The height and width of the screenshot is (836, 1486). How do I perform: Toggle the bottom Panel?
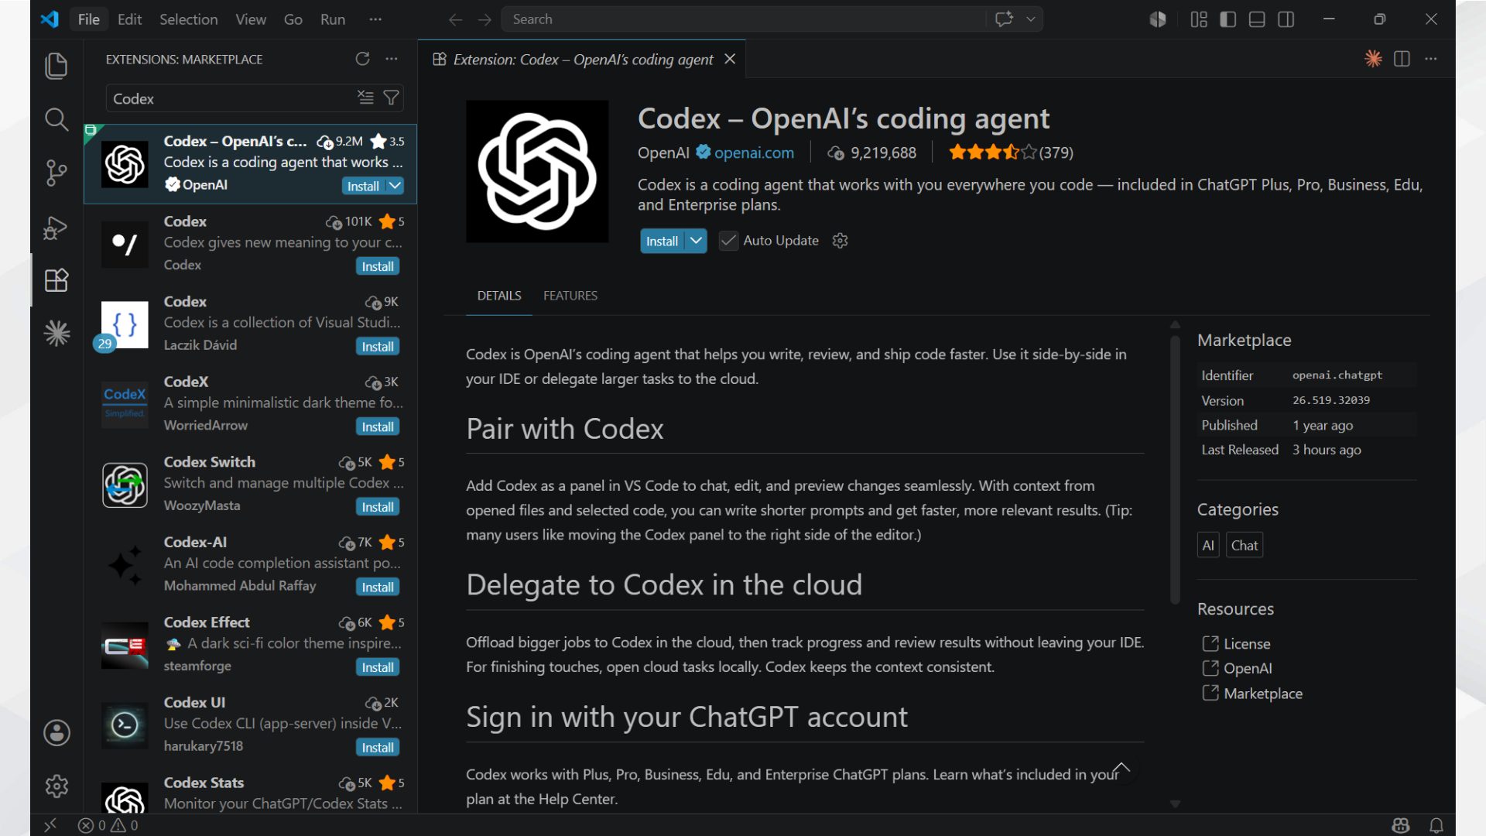click(1257, 19)
